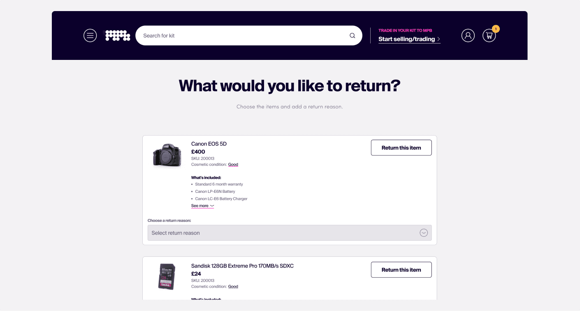Open the Select return reason dropdown
This screenshot has width=580, height=311.
289,233
